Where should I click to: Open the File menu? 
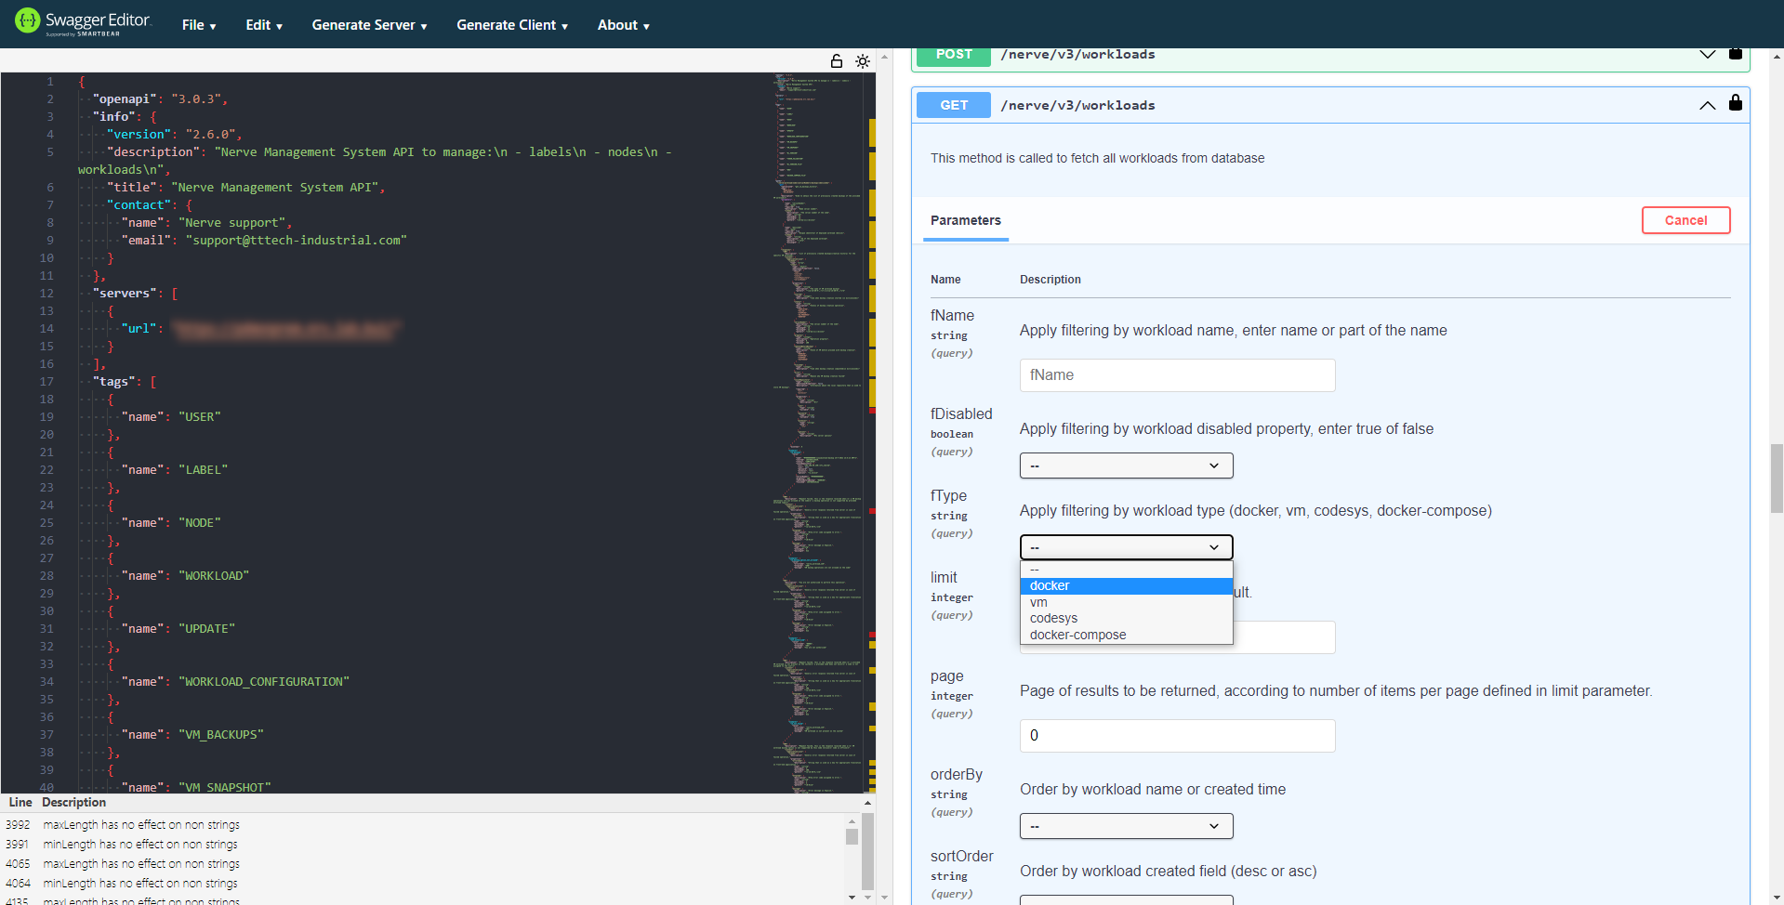coord(198,24)
